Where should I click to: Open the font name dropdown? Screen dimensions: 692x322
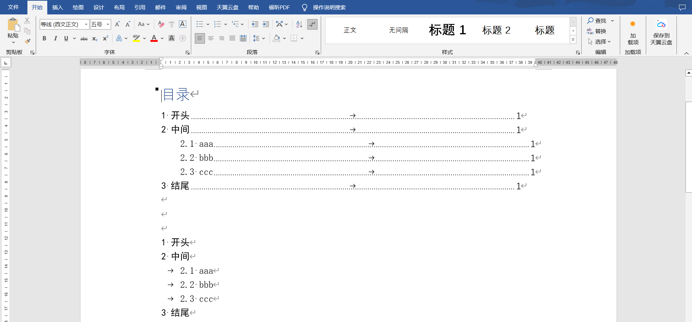click(x=86, y=24)
